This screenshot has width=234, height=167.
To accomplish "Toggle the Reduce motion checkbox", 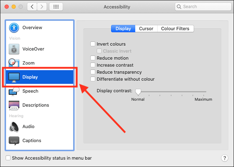I will [x=93, y=58].
